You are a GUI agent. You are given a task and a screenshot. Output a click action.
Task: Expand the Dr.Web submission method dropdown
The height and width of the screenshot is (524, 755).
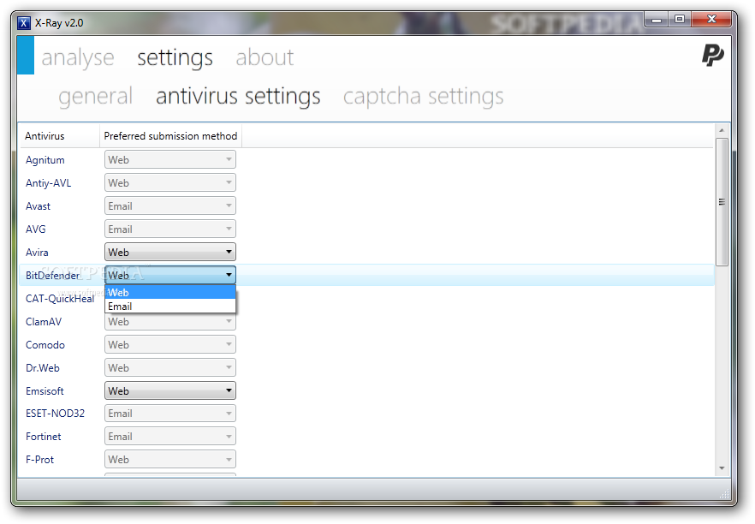[x=170, y=367]
